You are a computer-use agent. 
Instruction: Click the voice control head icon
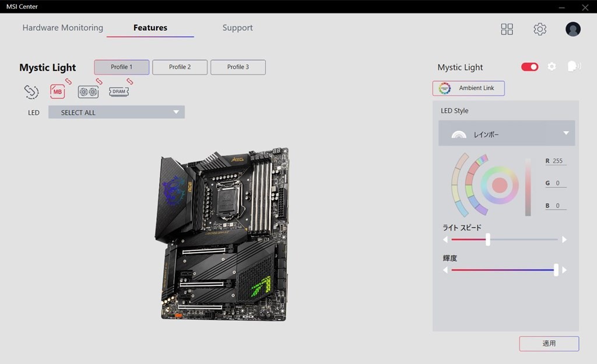tap(574, 66)
